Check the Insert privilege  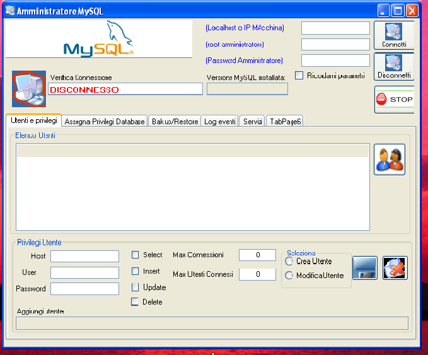point(135,271)
